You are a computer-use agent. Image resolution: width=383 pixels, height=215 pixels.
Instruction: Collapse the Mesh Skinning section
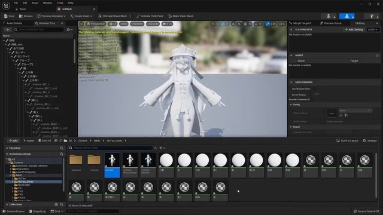point(291,82)
